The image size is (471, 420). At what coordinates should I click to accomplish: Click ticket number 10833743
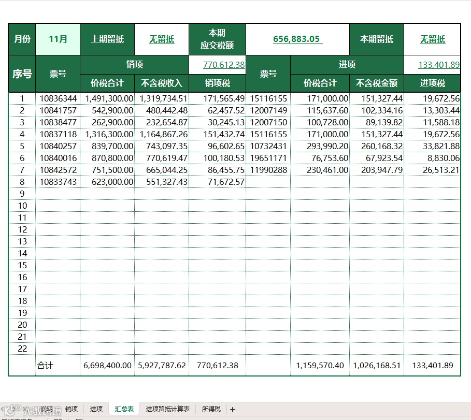pyautogui.click(x=58, y=182)
